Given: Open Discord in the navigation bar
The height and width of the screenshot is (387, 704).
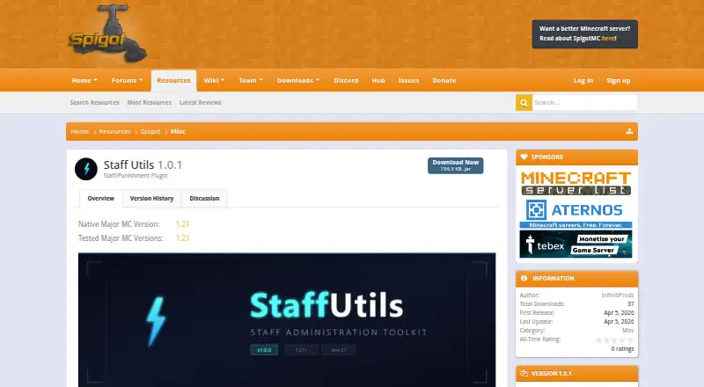Looking at the screenshot, I should tap(346, 80).
